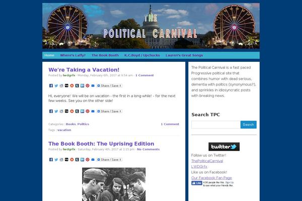Open the Where's Laffy? menu item
Viewport: 302px width, 201px height.
pyautogui.click(x=72, y=55)
